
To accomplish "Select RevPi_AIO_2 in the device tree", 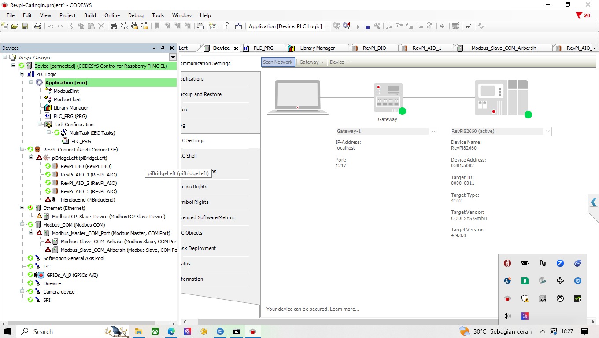I will coord(89,183).
